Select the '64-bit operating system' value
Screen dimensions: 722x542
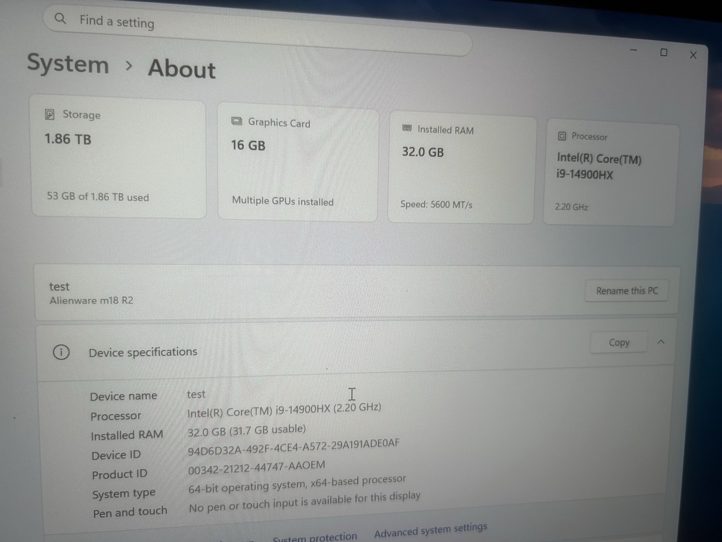[297, 485]
